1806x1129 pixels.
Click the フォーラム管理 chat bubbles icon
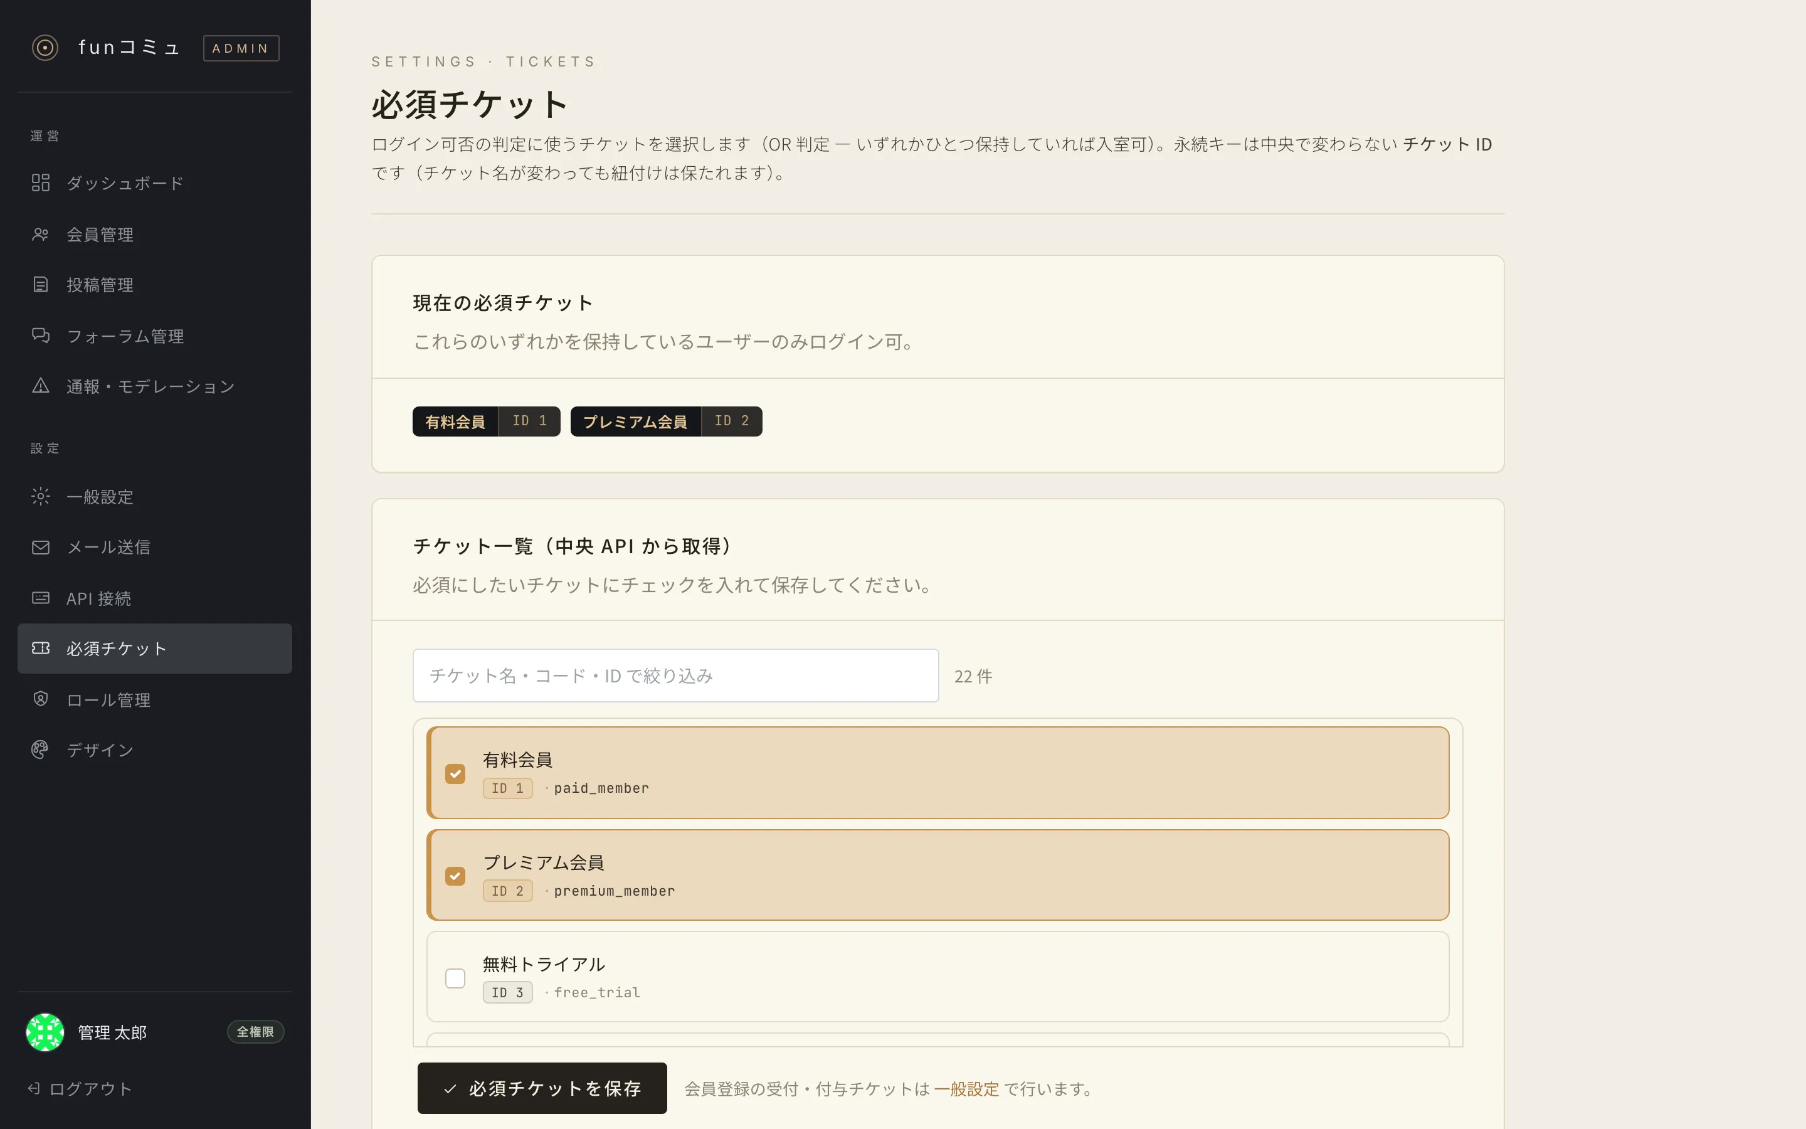point(40,336)
